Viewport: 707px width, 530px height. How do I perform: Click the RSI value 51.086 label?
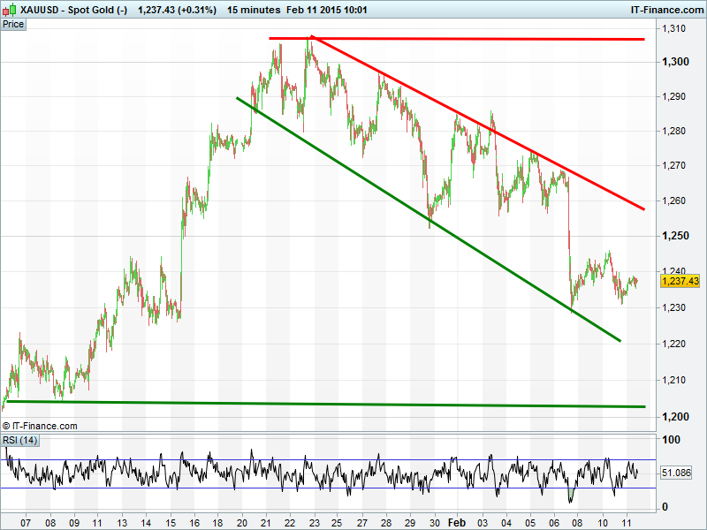coord(679,473)
